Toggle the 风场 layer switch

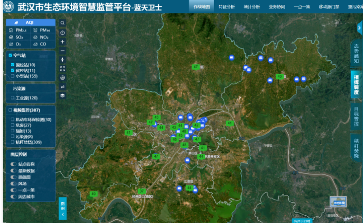13,184
